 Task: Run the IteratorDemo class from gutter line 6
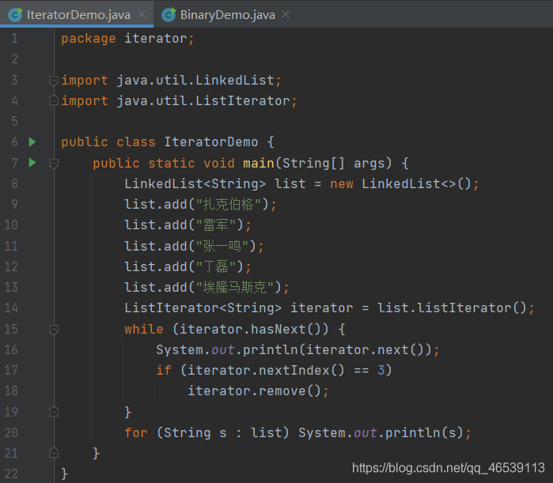(x=32, y=142)
